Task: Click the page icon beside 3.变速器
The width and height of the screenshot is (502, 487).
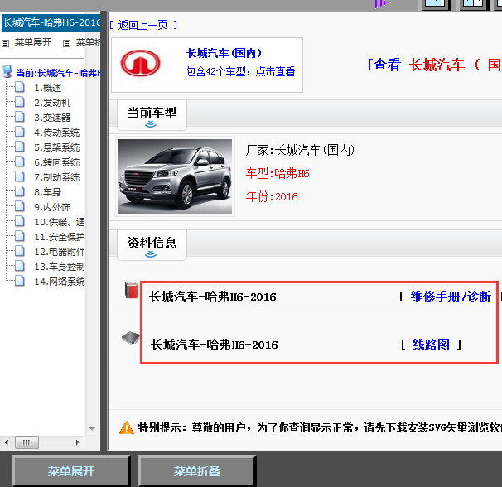Action: point(20,117)
